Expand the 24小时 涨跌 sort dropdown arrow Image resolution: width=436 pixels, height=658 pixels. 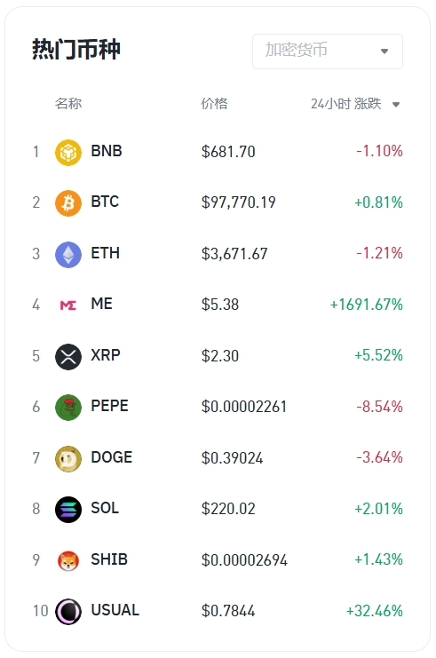pos(396,105)
